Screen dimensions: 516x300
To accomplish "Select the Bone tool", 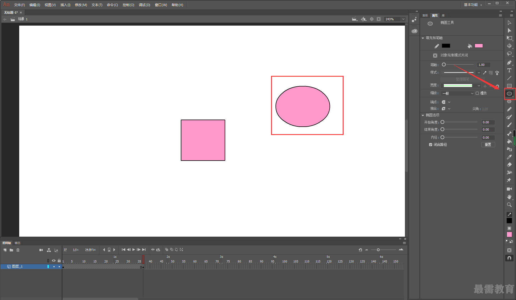I will pyautogui.click(x=509, y=134).
